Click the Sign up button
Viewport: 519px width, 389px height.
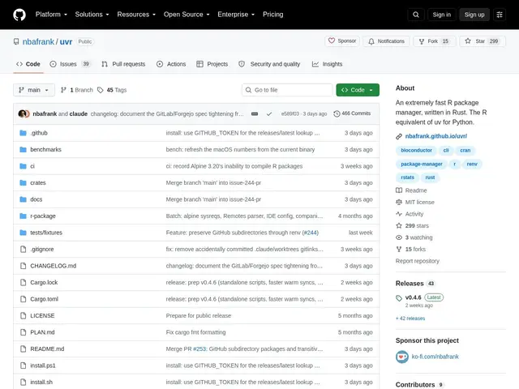pyautogui.click(x=474, y=15)
